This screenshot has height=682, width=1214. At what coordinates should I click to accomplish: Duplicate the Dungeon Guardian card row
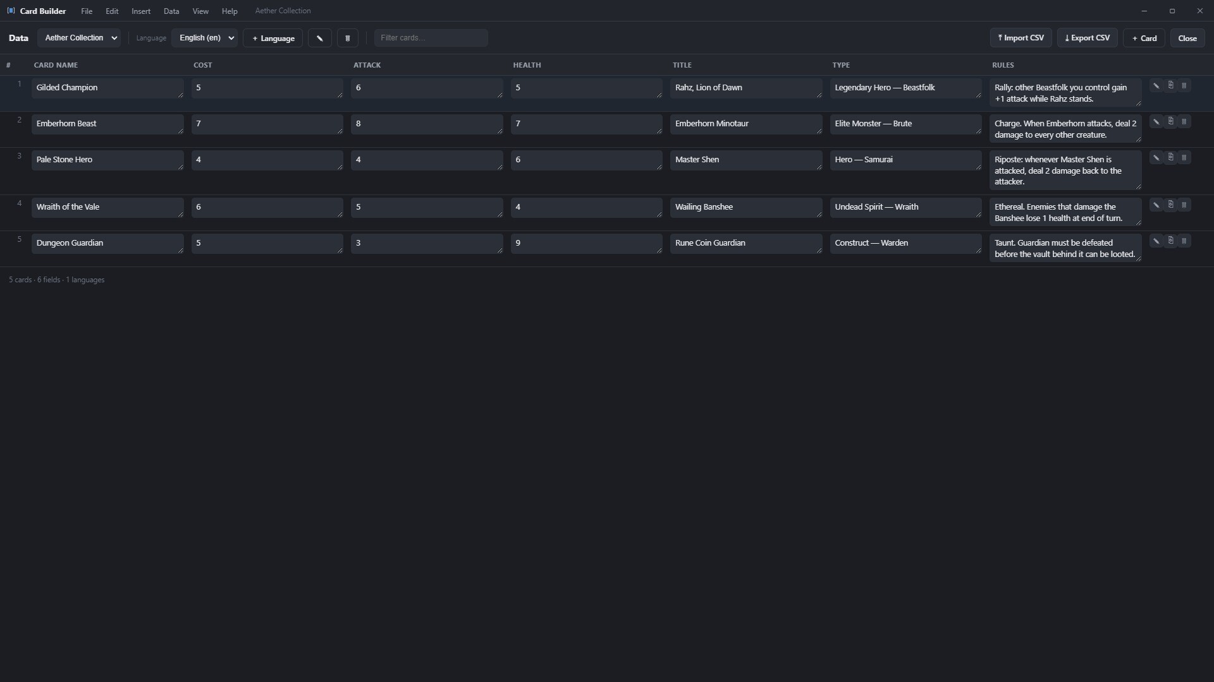point(1170,241)
